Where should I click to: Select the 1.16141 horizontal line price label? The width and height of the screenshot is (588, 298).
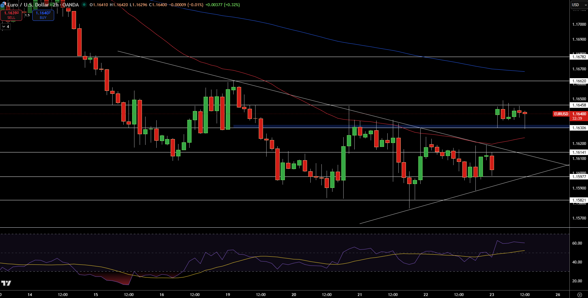point(579,152)
